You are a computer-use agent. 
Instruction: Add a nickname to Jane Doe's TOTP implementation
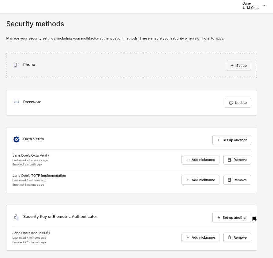click(200, 180)
